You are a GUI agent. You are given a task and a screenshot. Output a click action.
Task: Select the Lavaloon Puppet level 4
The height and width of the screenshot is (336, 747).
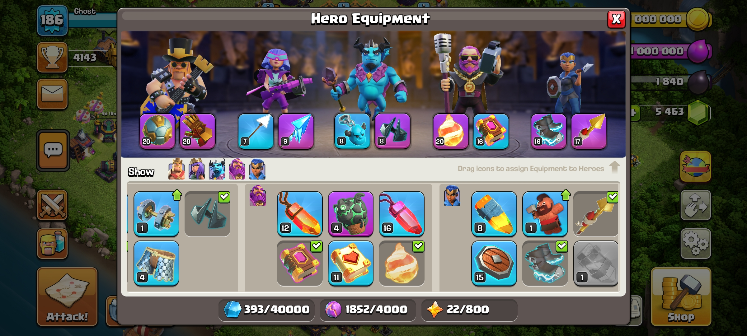click(x=351, y=214)
